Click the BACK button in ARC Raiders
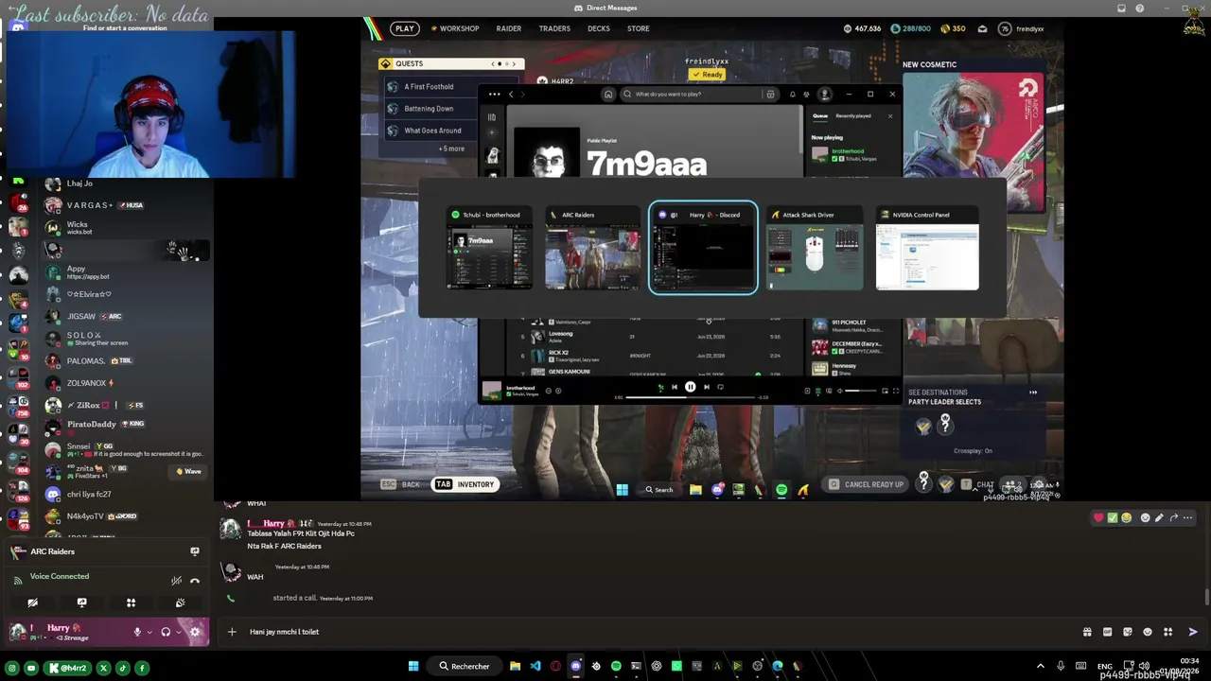Viewport: 1211px width, 681px height. point(401,484)
